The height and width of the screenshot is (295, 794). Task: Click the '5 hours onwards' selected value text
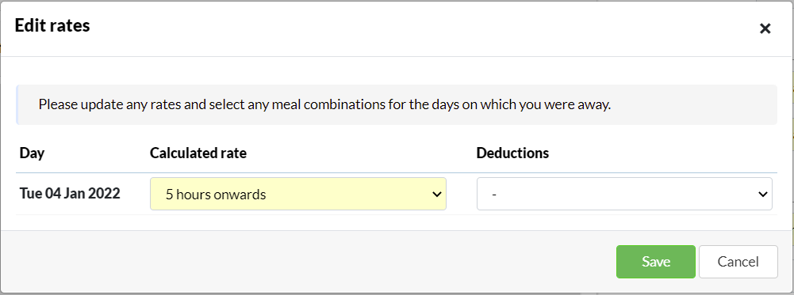[216, 195]
